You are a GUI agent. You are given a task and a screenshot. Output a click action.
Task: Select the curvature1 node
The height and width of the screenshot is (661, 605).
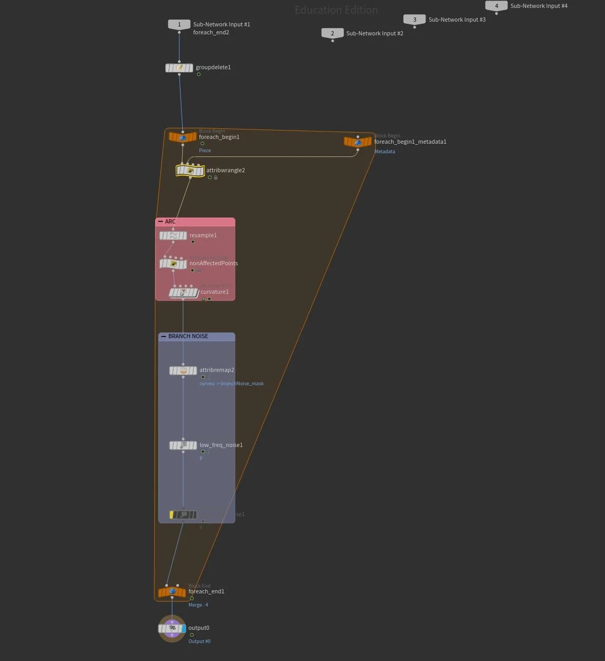[x=184, y=292]
